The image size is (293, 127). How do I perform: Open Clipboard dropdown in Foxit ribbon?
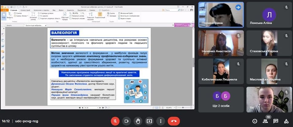pyautogui.click(x=21, y=16)
